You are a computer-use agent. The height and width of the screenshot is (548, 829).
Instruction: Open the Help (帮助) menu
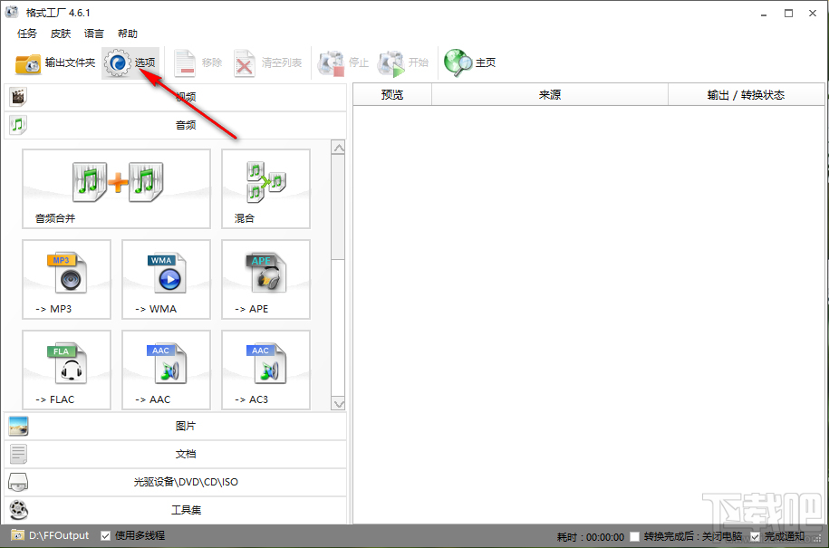[128, 34]
